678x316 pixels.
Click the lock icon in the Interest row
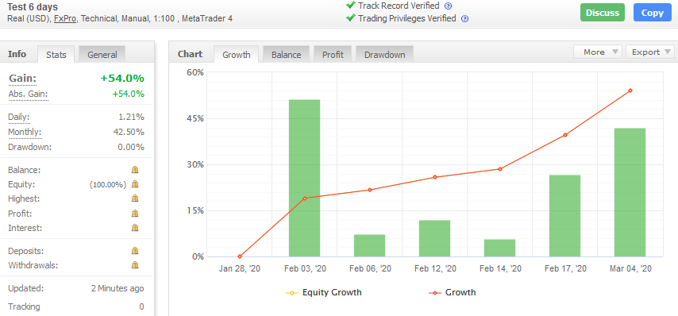[135, 227]
